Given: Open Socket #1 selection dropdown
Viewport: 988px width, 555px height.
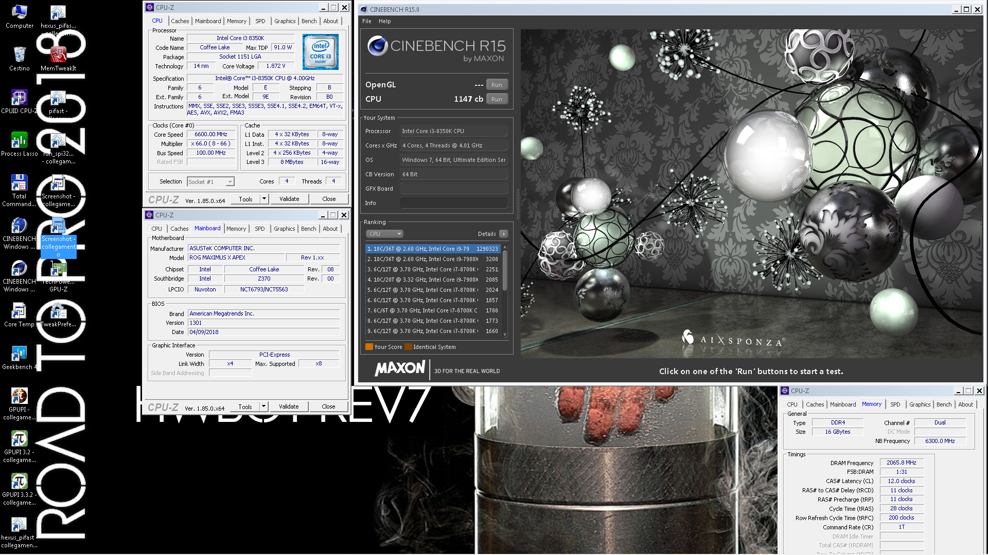Looking at the screenshot, I should click(211, 182).
